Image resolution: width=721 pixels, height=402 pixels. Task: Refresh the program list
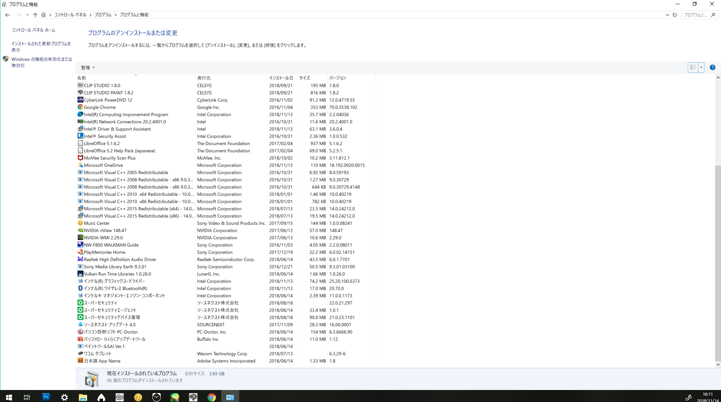coord(675,15)
